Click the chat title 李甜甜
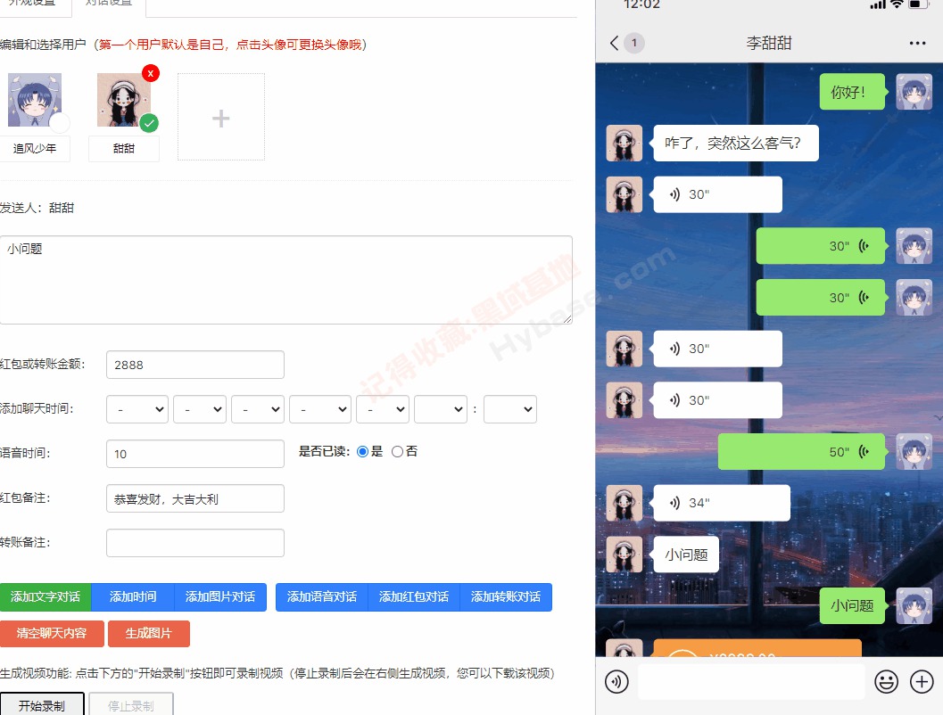This screenshot has width=943, height=715. (x=769, y=44)
